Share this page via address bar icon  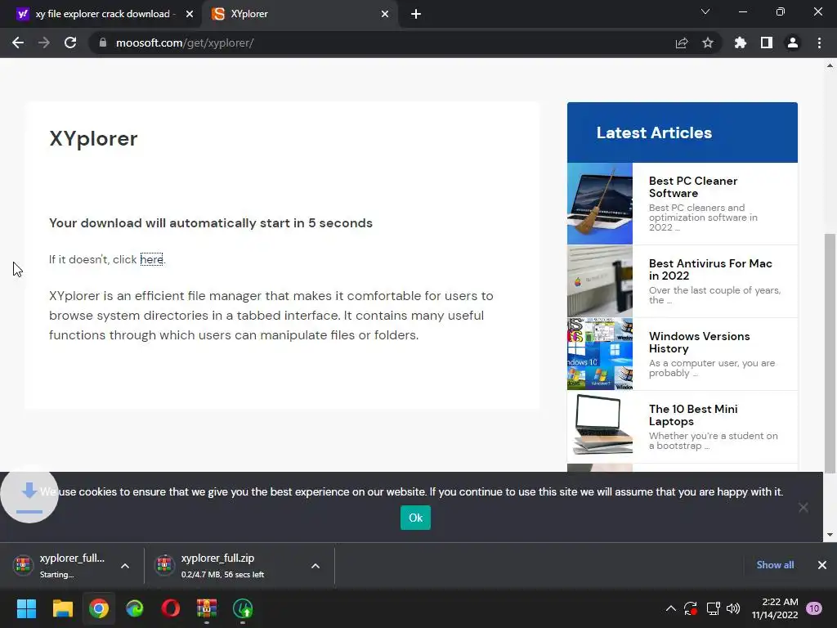click(x=682, y=43)
